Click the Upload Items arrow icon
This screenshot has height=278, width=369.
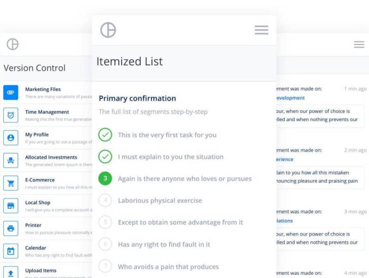(11, 272)
